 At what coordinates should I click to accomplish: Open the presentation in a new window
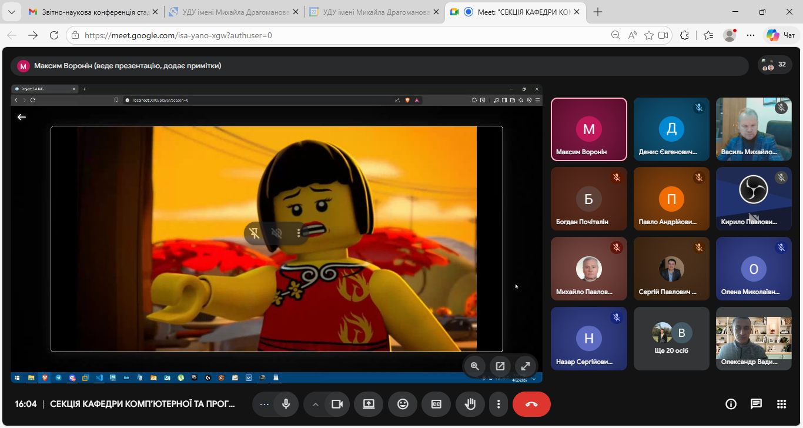click(500, 366)
